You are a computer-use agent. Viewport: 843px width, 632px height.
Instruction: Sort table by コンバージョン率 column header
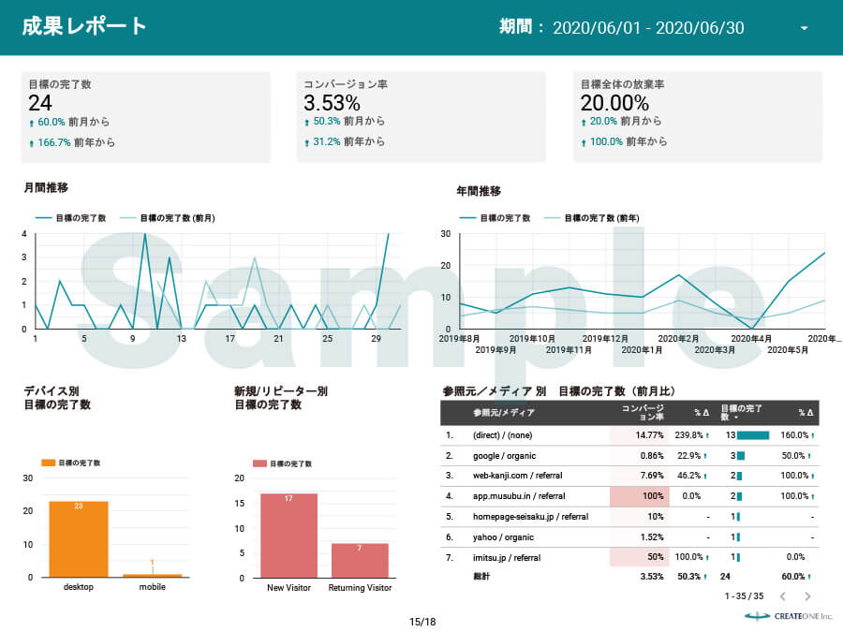click(643, 412)
